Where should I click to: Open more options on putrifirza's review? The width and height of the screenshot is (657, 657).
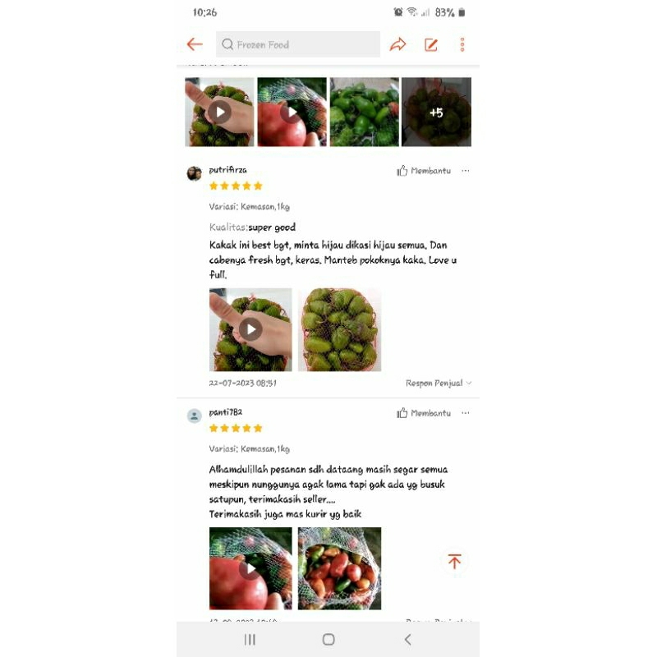[x=466, y=171]
